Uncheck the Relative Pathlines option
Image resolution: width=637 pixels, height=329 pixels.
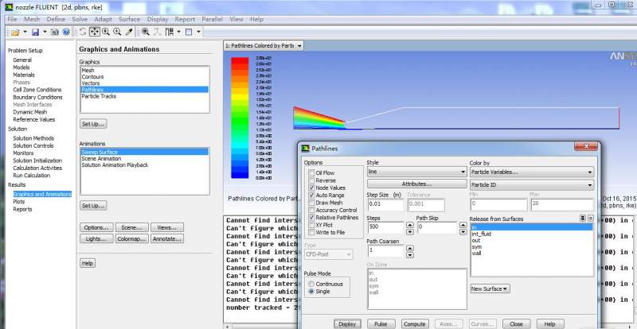coord(311,217)
